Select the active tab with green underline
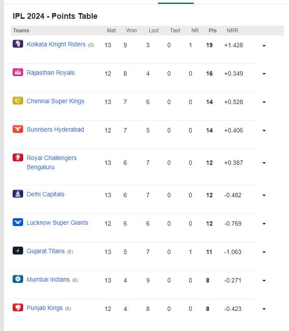 click(176, 2)
